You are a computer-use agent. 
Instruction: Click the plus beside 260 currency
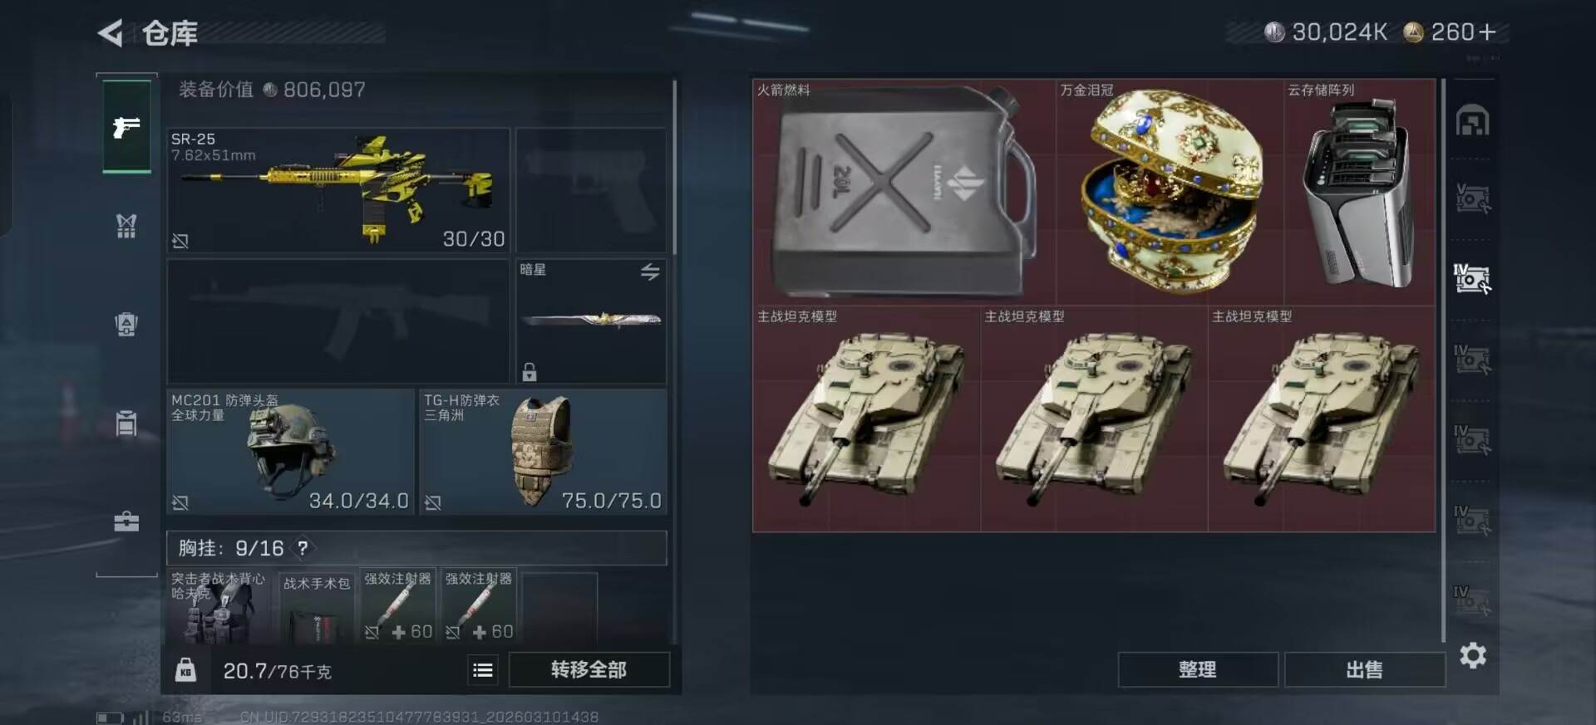tap(1487, 32)
